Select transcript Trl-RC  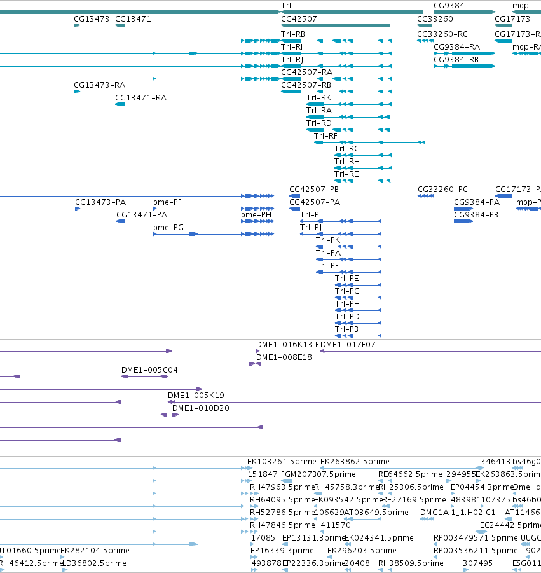click(346, 149)
